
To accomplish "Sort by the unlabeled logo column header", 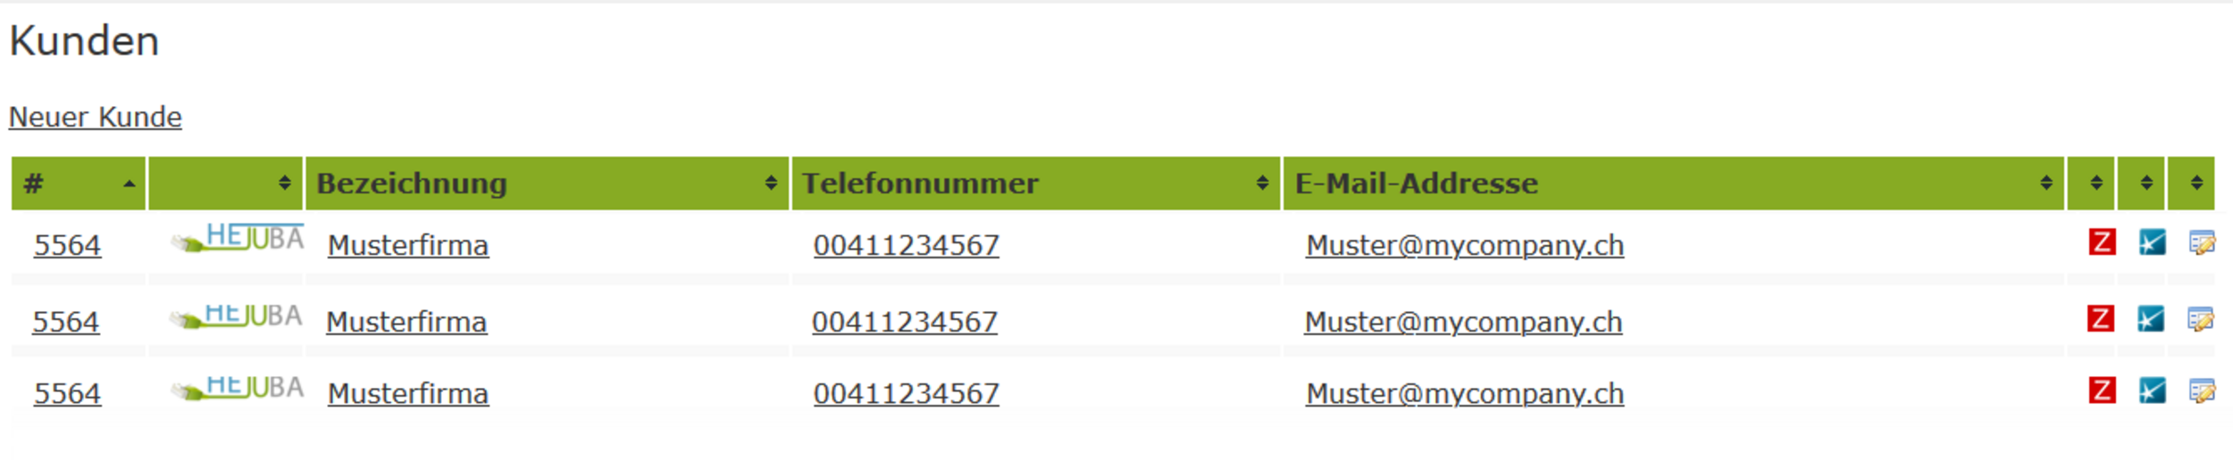I will click(226, 184).
